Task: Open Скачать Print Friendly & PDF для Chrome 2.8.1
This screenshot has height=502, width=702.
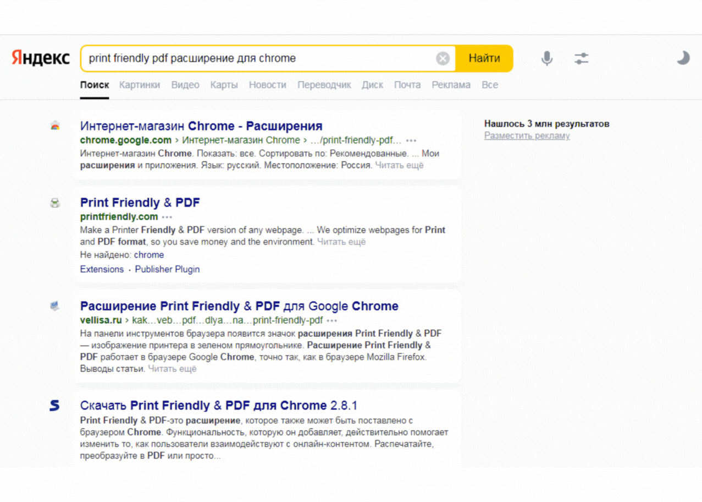Action: (x=219, y=406)
